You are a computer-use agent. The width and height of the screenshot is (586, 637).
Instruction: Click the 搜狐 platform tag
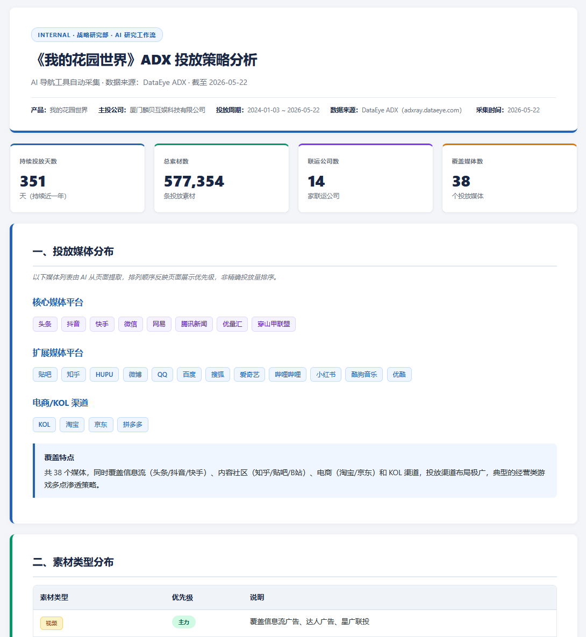tap(217, 375)
